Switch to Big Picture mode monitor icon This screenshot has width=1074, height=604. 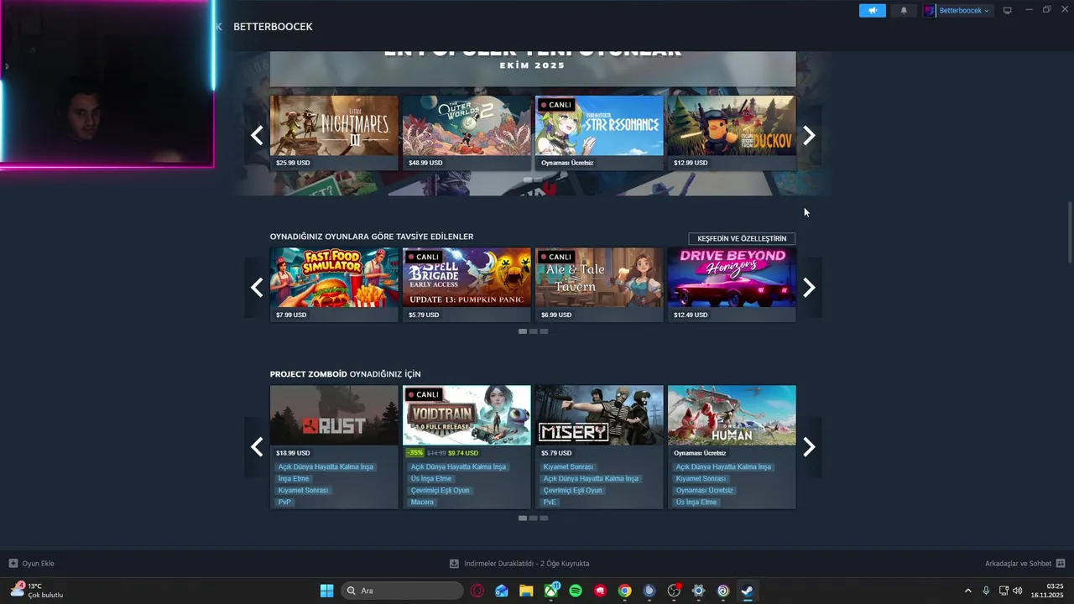[x=1008, y=10]
